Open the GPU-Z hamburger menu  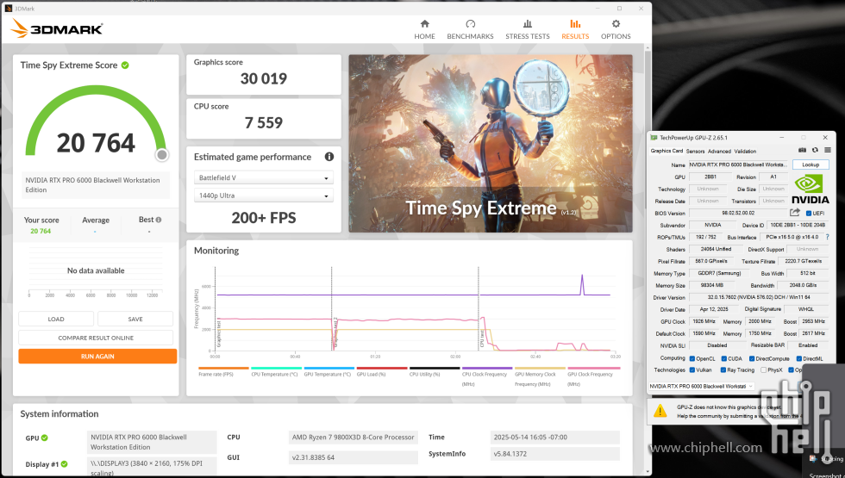click(x=827, y=150)
